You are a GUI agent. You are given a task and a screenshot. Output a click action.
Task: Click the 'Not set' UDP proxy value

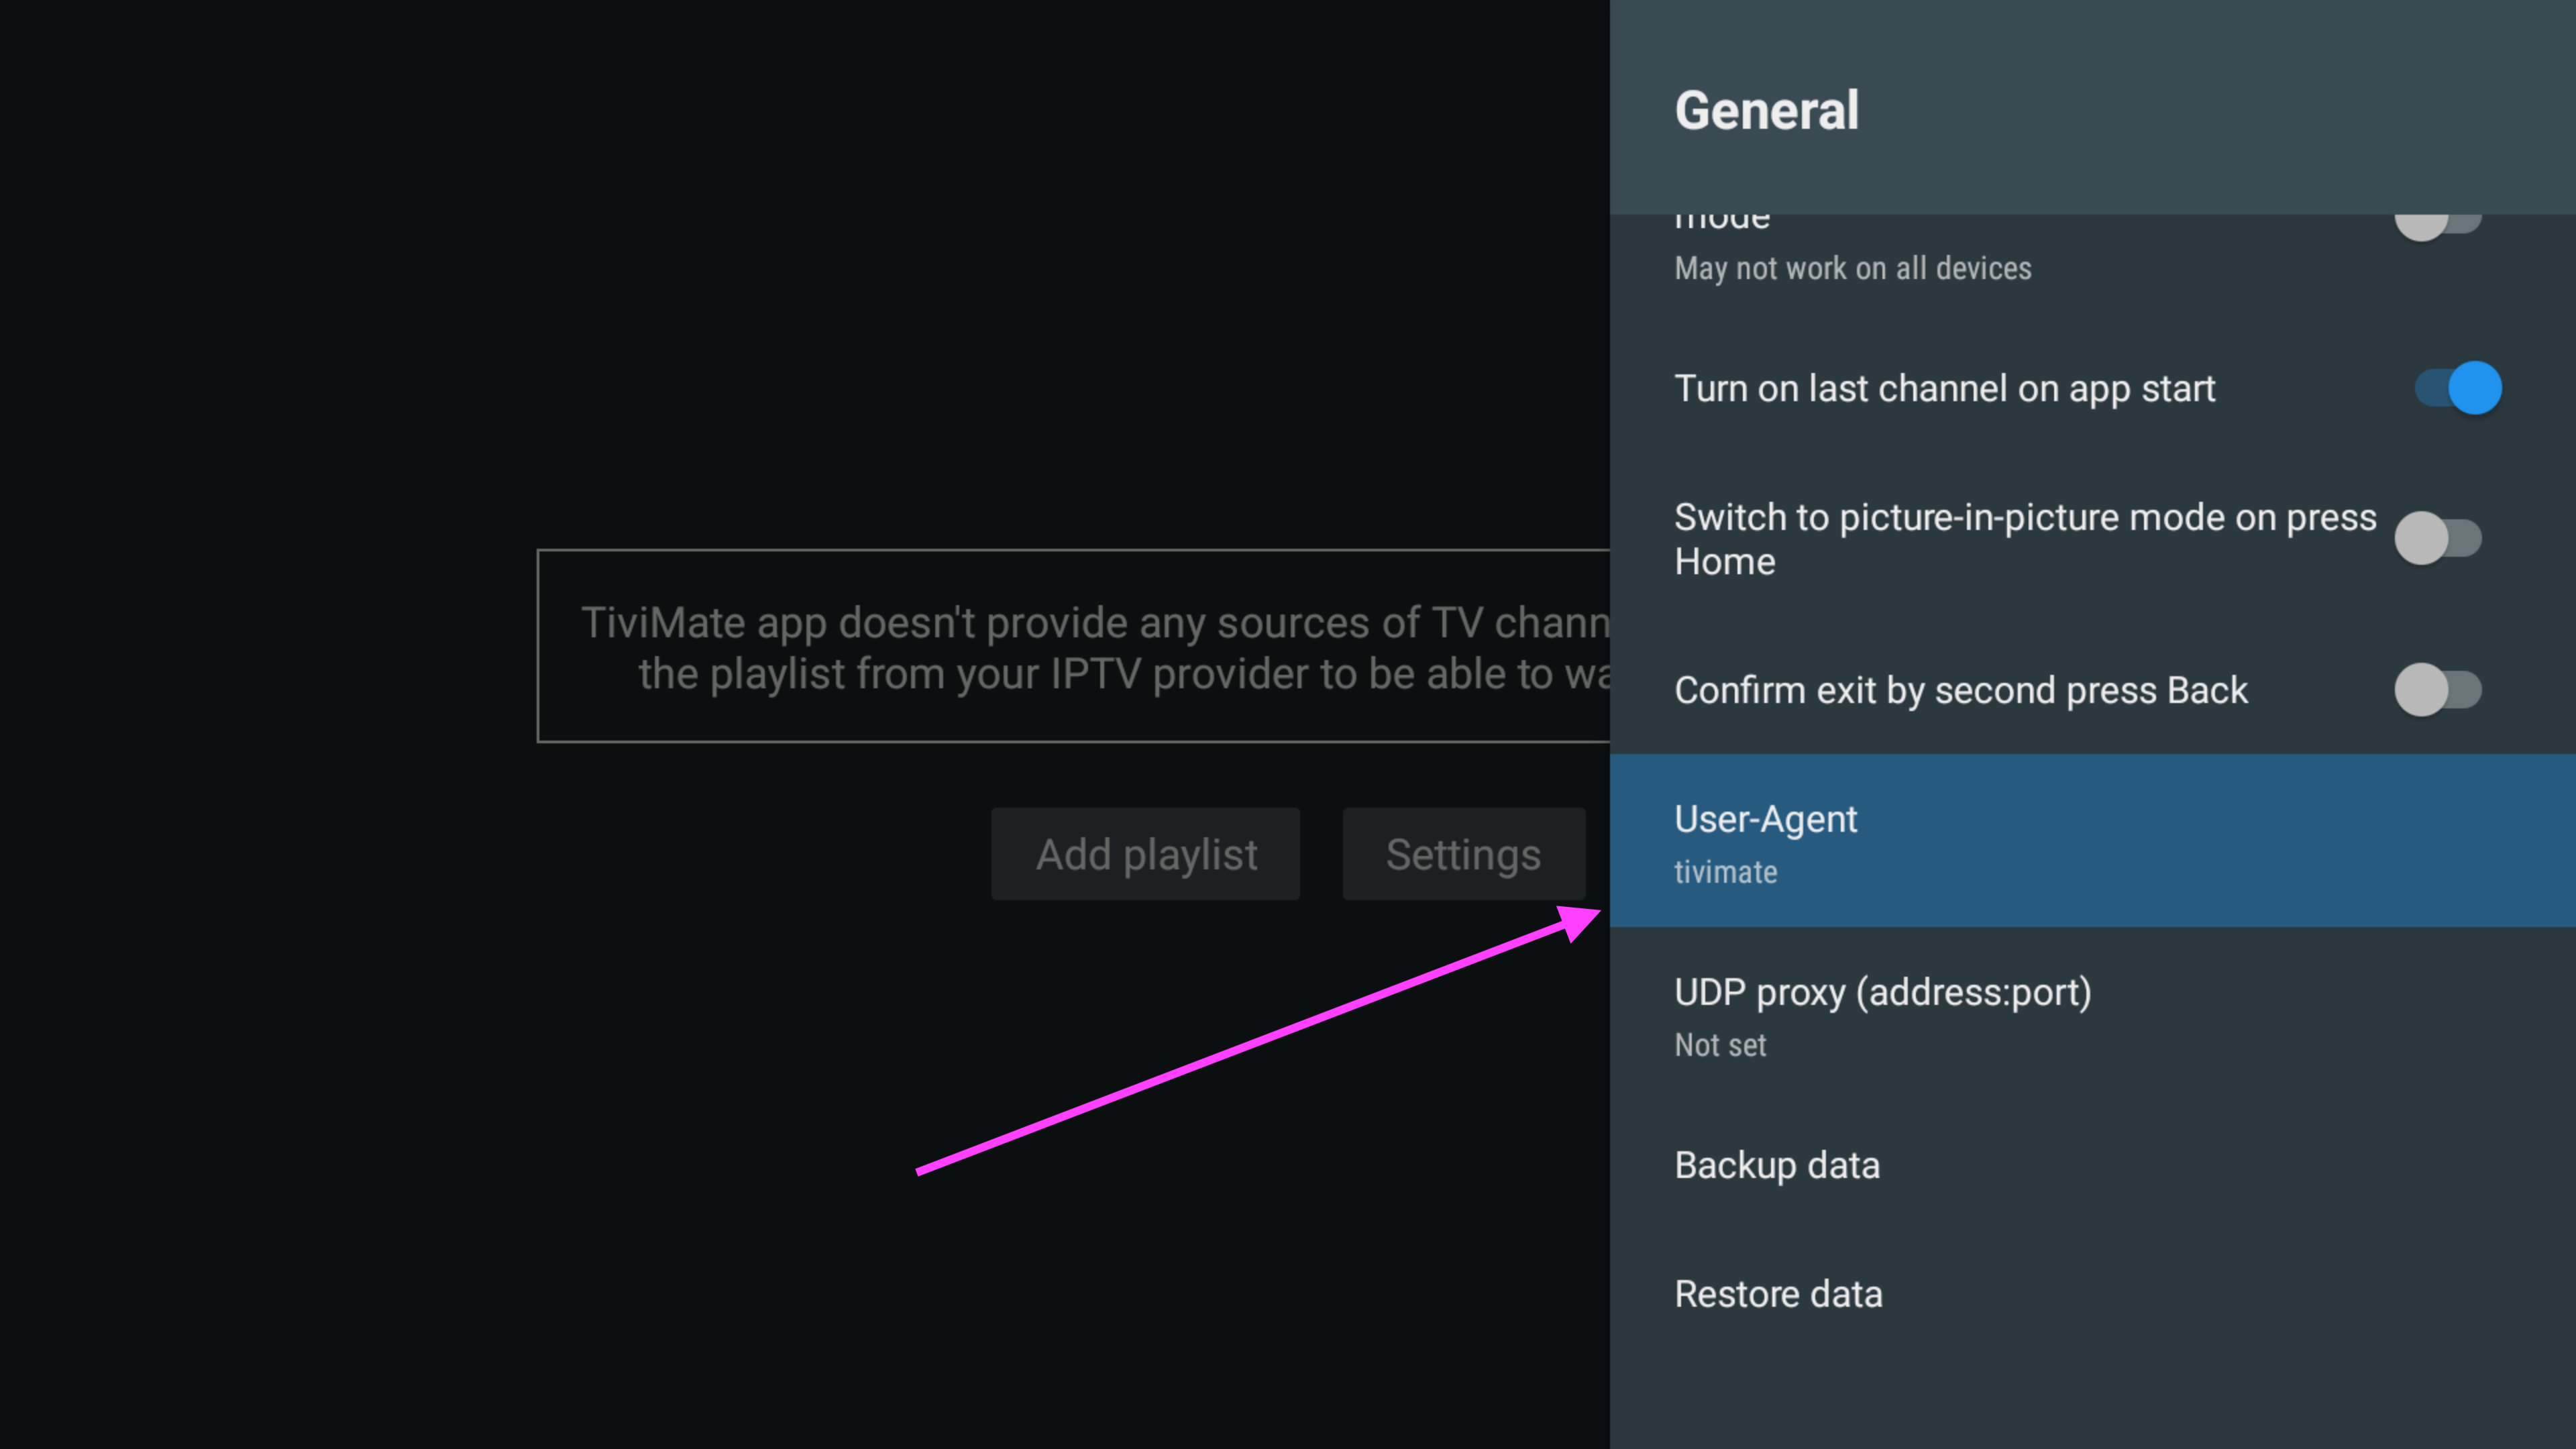click(x=1720, y=1045)
